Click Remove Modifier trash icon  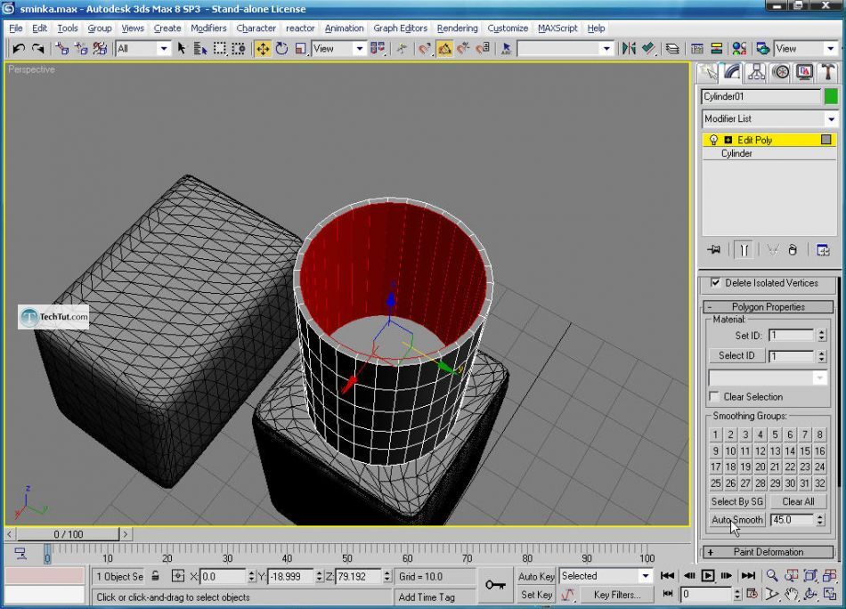792,250
